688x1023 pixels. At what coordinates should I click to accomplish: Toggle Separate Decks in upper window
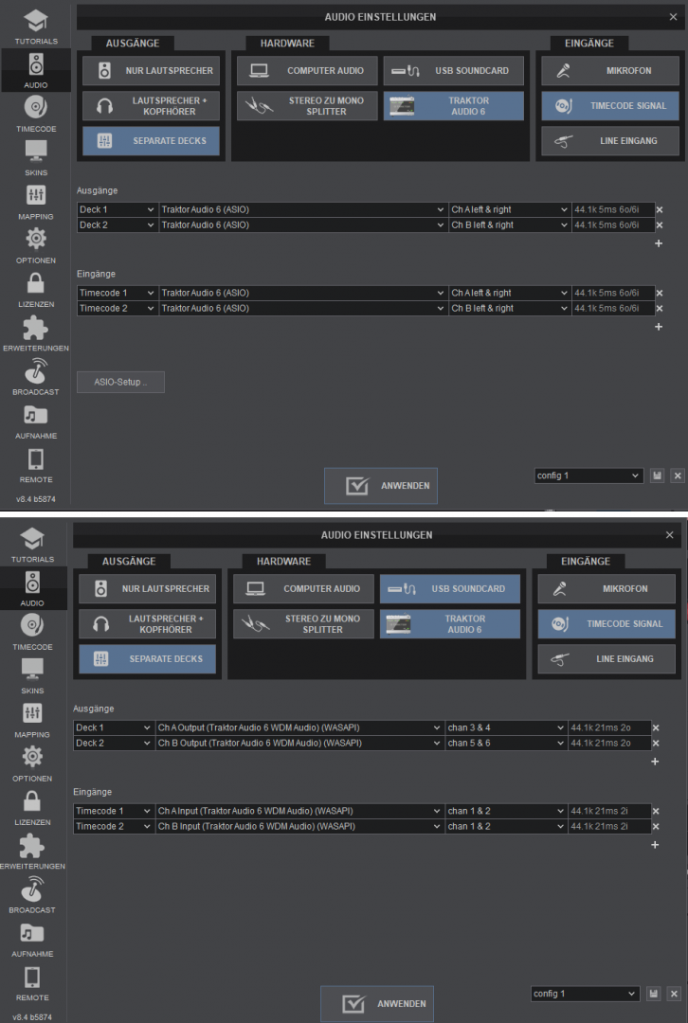click(x=151, y=141)
